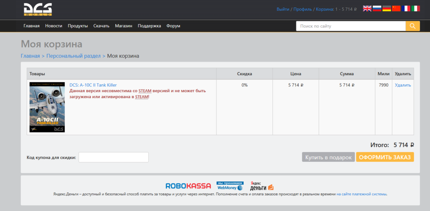Go to Персональный раздел breadcrumb
This screenshot has width=430, height=211.
click(x=74, y=56)
